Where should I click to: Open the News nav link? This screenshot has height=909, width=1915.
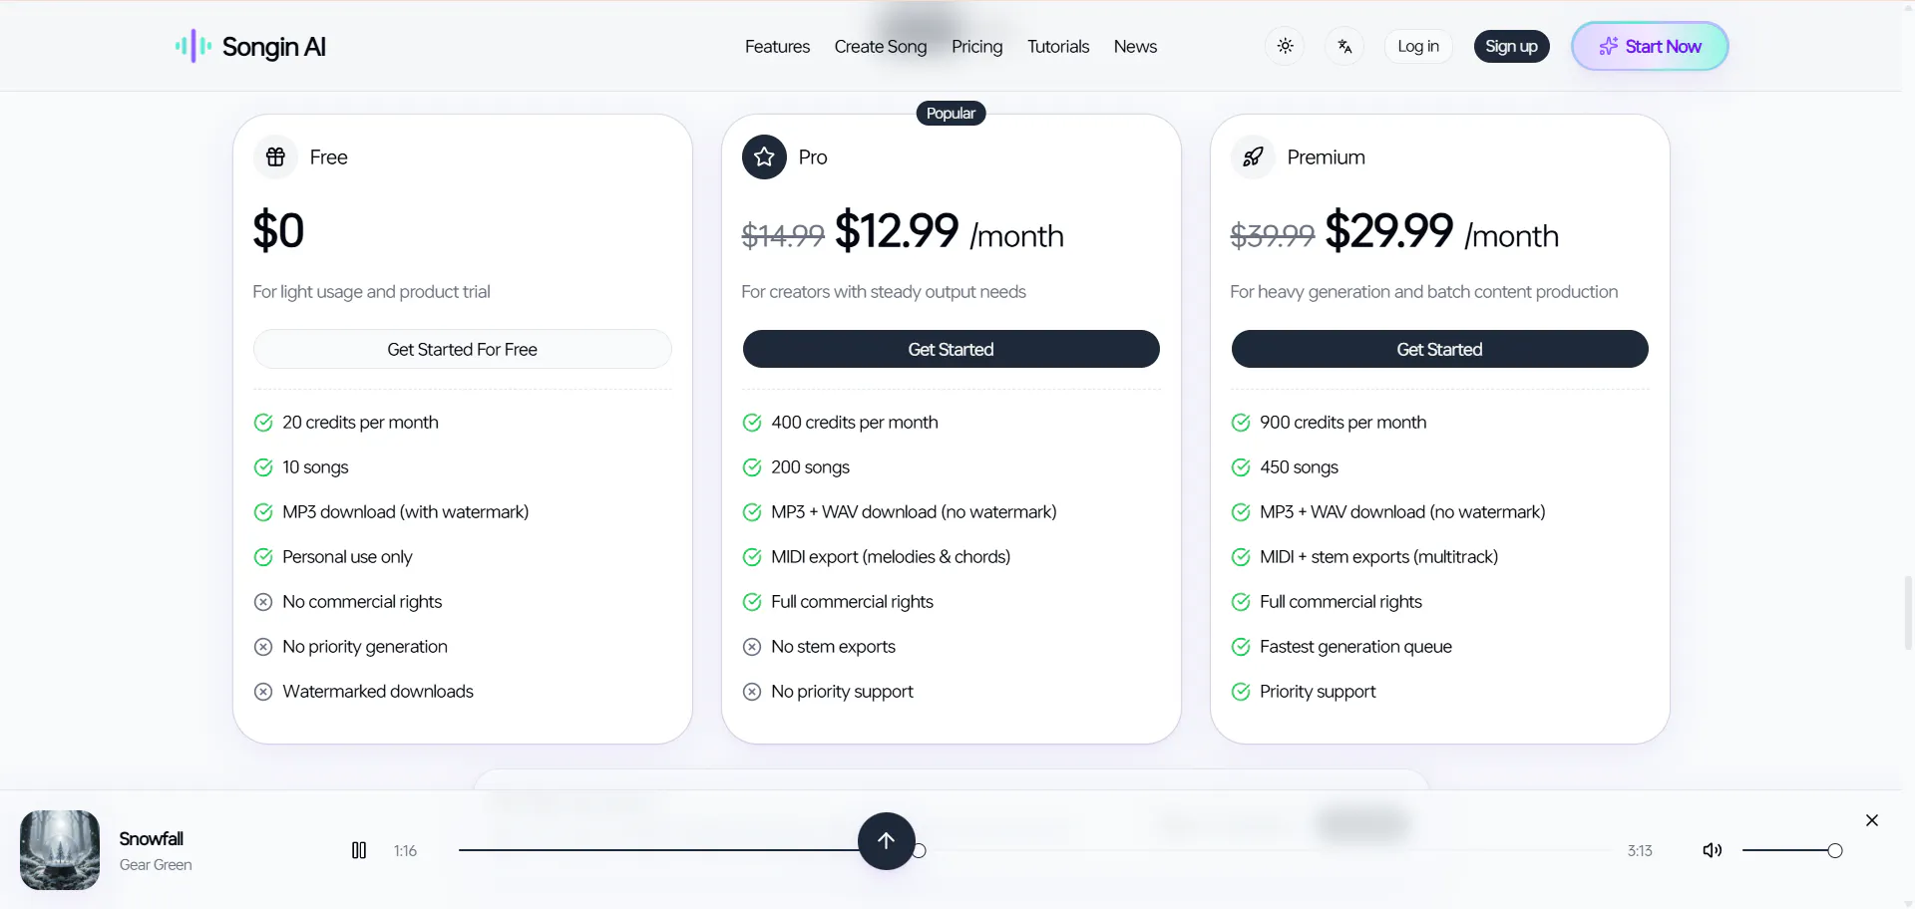coord(1135,47)
